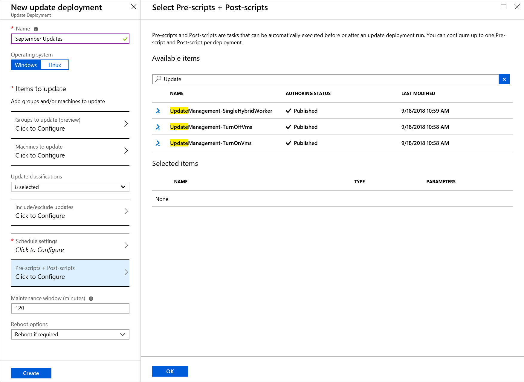This screenshot has width=524, height=382.
Task: Switch operating system to Linux
Action: point(55,65)
